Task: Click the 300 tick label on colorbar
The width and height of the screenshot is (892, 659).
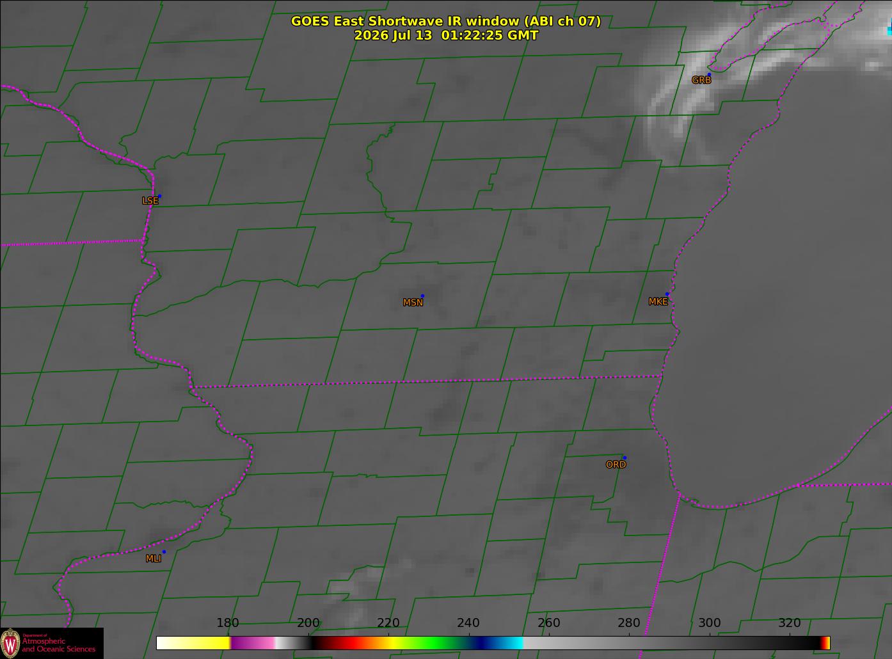Action: pos(709,623)
